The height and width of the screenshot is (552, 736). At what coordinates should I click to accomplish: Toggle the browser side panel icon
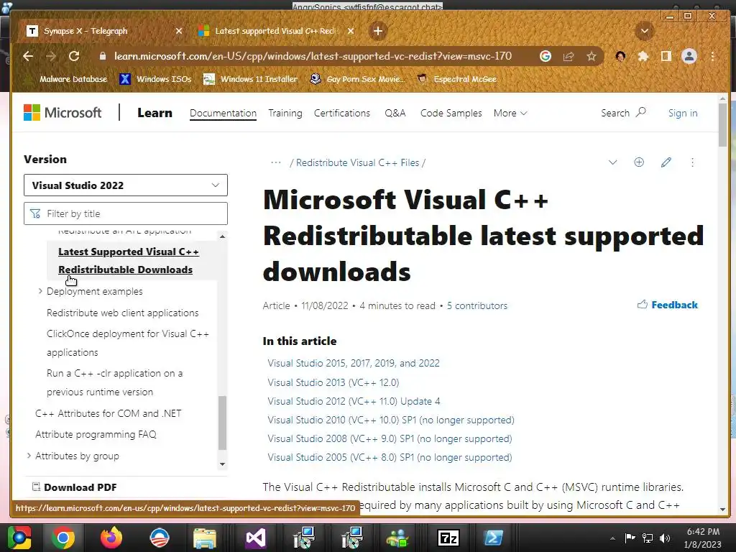666,56
